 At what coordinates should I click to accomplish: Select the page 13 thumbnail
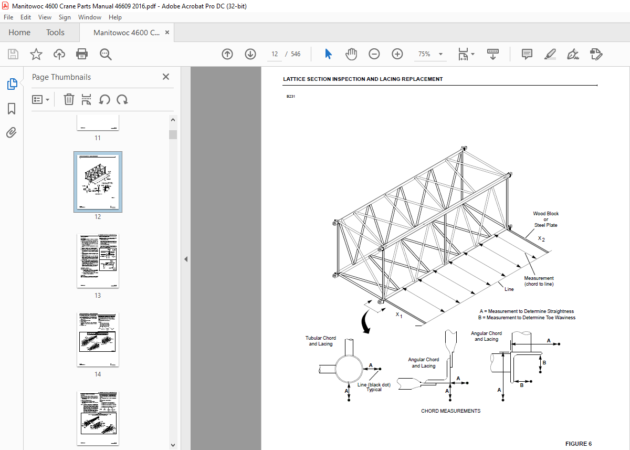coord(98,261)
